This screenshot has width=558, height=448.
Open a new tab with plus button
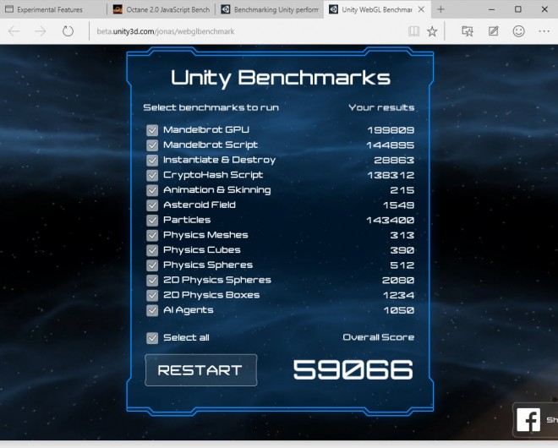[x=441, y=9]
